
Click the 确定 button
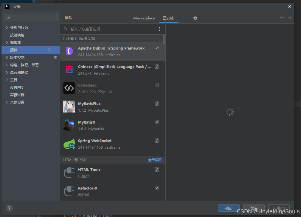229,208
